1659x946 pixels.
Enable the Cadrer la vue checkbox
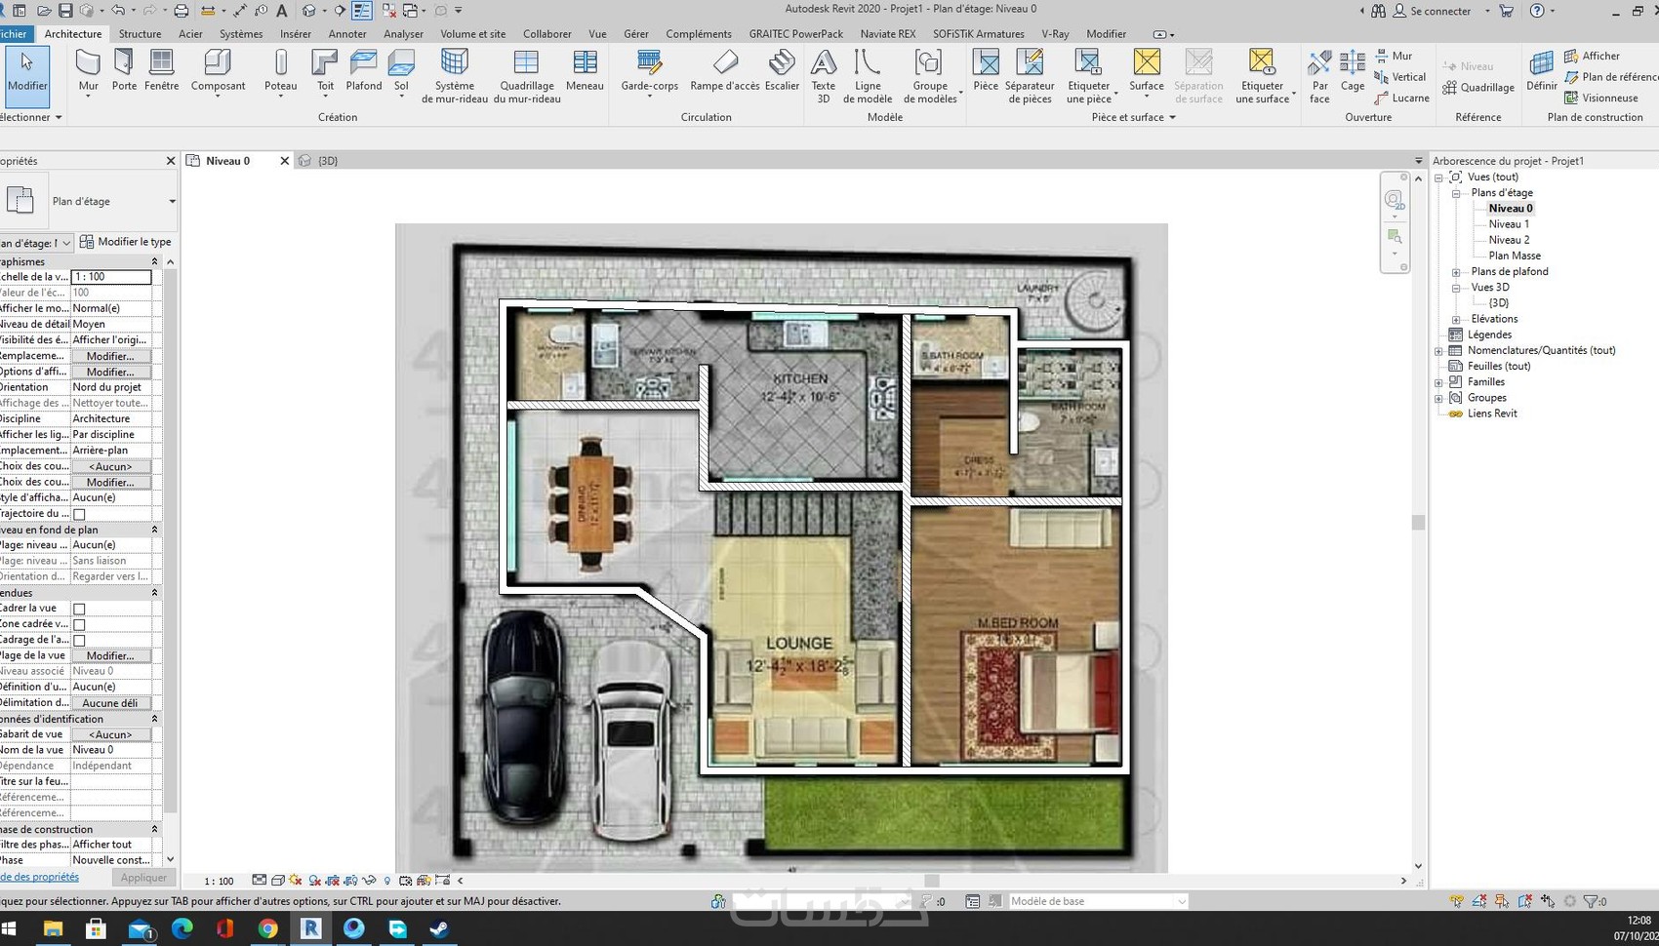[80, 609]
